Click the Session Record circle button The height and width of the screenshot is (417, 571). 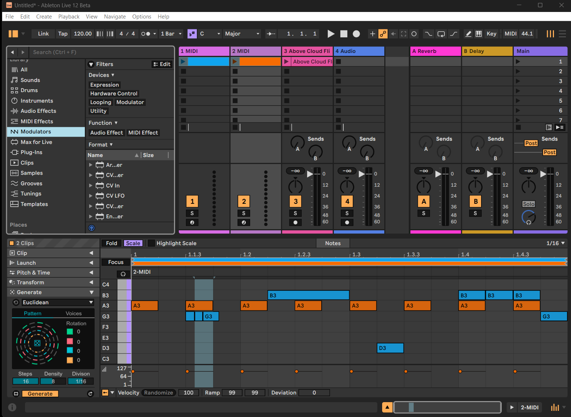tap(414, 34)
